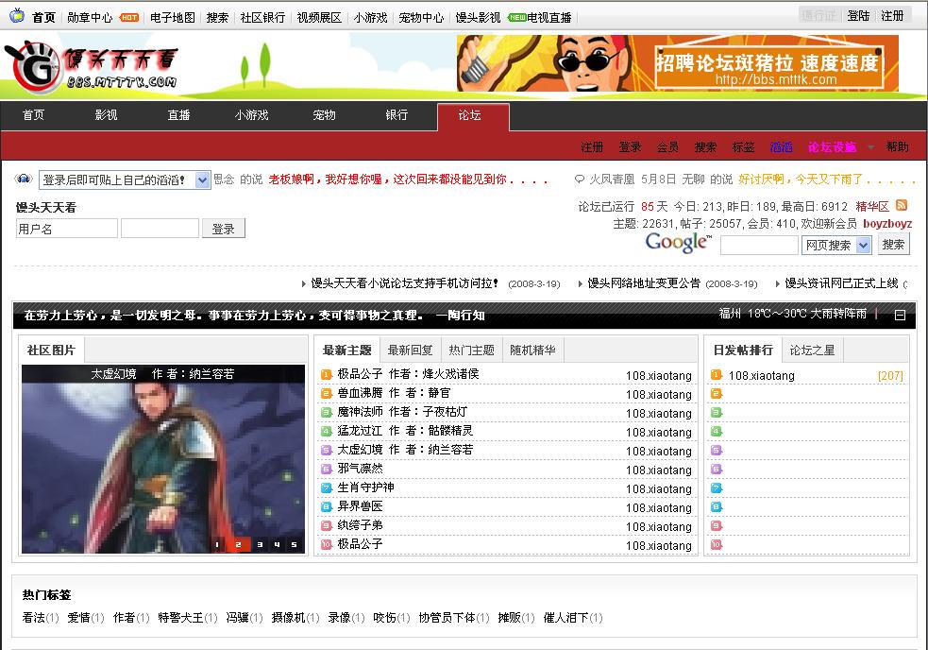Click the 搜索 button beside Google search
928x650 pixels.
tap(893, 245)
